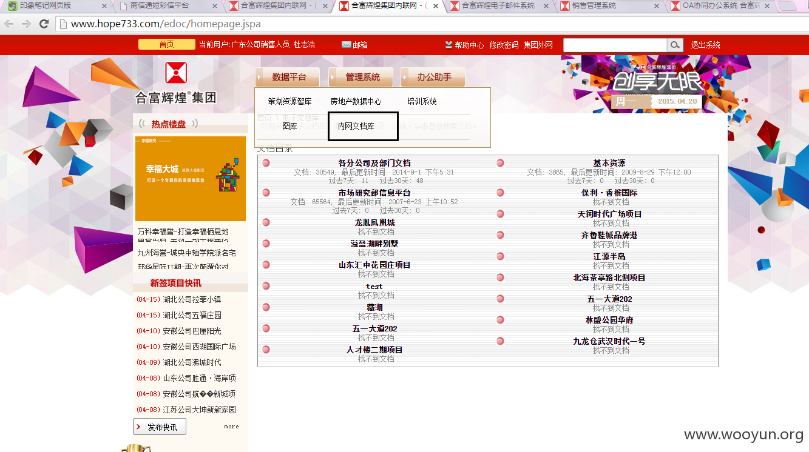
Task: Select 培训系统 menu entry
Action: (422, 101)
